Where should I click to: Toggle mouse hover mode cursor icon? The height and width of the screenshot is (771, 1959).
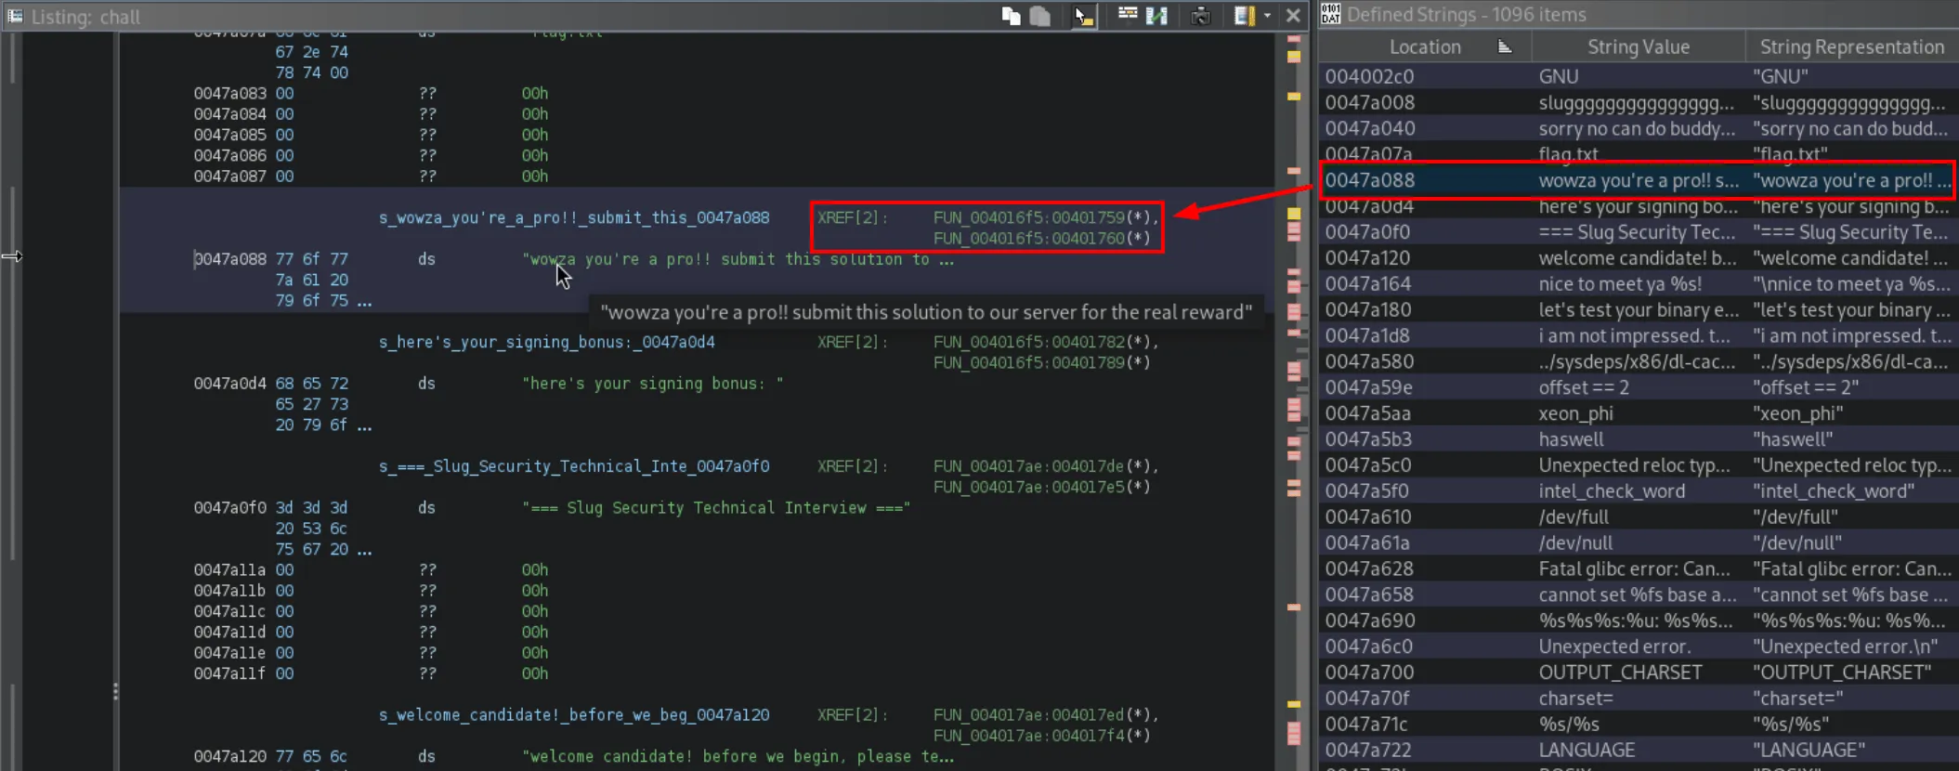point(1083,16)
